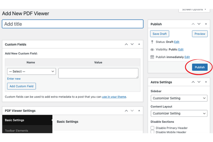Click the Preview button
Screen dimensions: 213x142
coord(200,34)
